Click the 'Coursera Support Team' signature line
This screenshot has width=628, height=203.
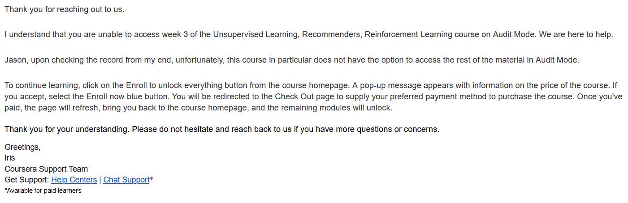[46, 169]
